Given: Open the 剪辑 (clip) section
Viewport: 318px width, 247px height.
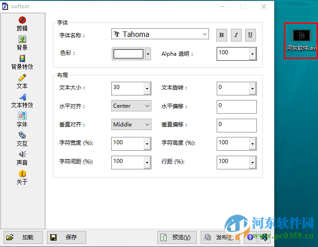Looking at the screenshot, I should 22,24.
